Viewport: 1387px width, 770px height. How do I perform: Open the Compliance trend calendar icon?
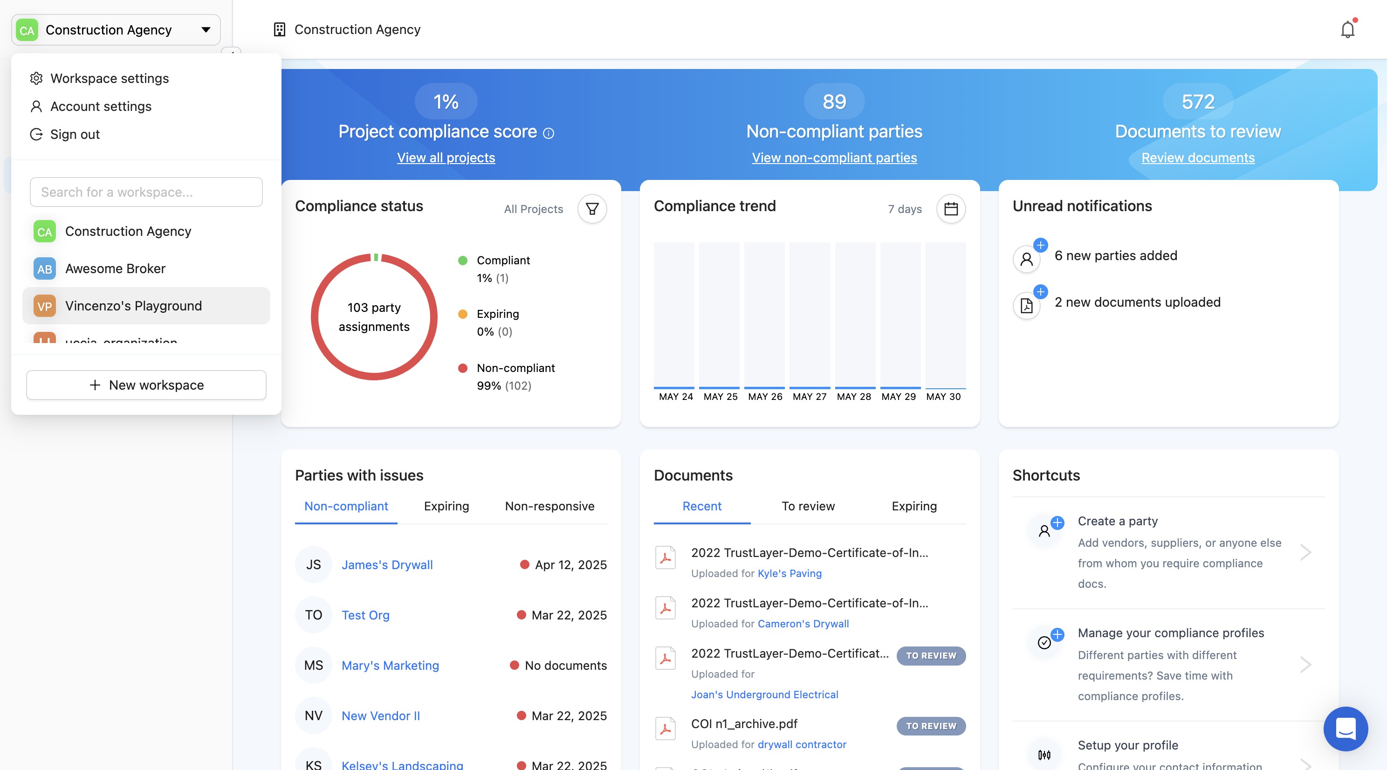(x=950, y=209)
